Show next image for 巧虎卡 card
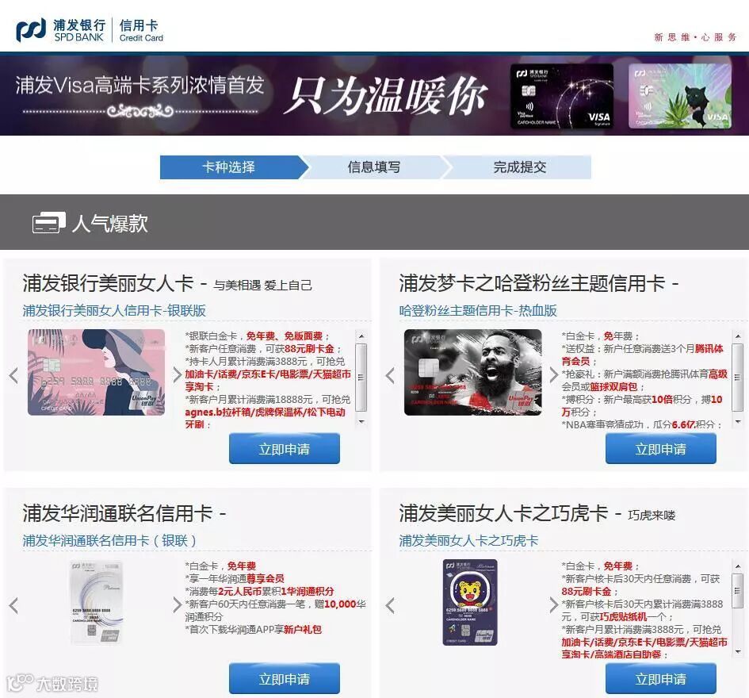 pyautogui.click(x=554, y=605)
